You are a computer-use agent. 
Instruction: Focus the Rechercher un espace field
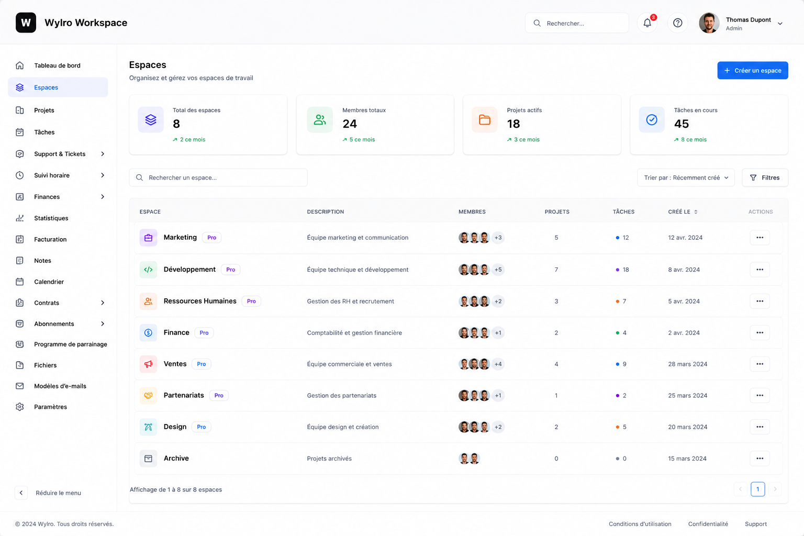point(218,177)
